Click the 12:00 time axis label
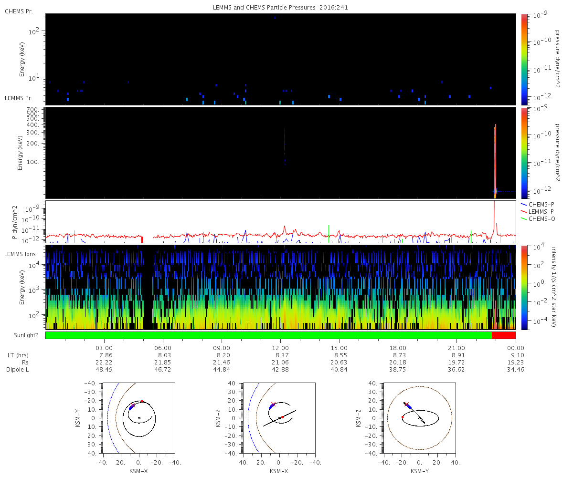Image resolution: width=573 pixels, height=477 pixels. click(280, 347)
